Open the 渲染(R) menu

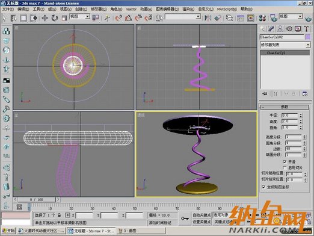188,9
